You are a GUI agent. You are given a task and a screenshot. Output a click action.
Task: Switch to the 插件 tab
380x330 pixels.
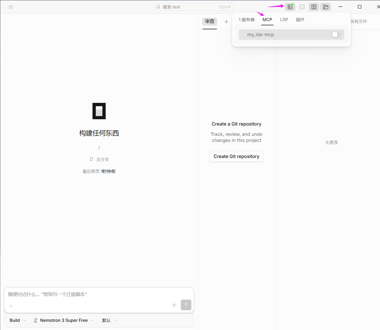[x=300, y=20]
